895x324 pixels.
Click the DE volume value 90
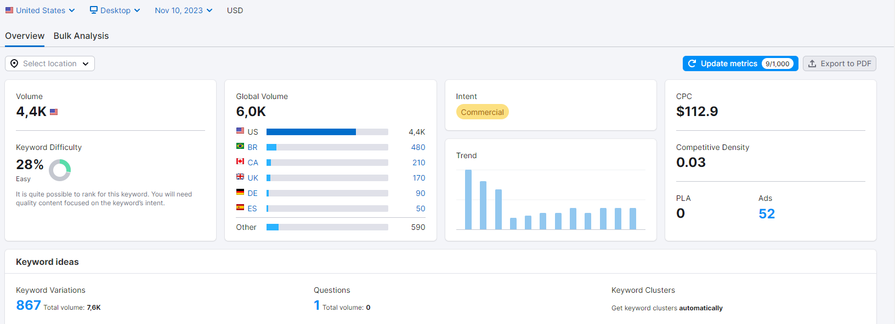[x=421, y=193]
